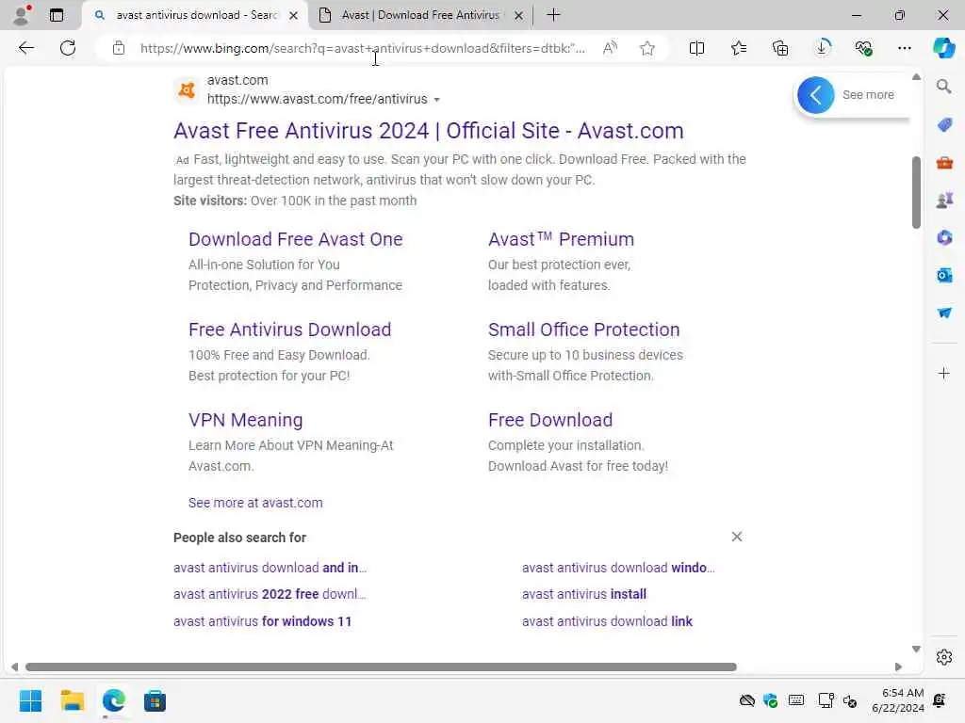Click the Read aloud icon in address bar
The height and width of the screenshot is (723, 965).
pyautogui.click(x=610, y=48)
